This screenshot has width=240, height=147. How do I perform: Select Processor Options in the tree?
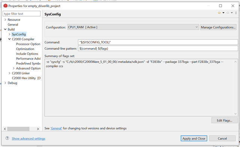coord(28,44)
